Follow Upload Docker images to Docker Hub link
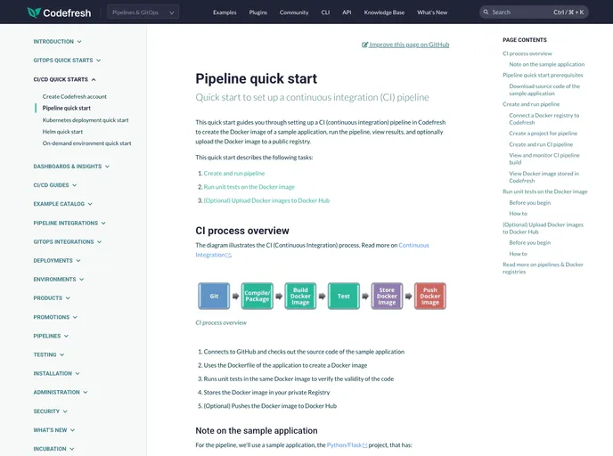Viewport: 613px width, 456px height. 266,201
